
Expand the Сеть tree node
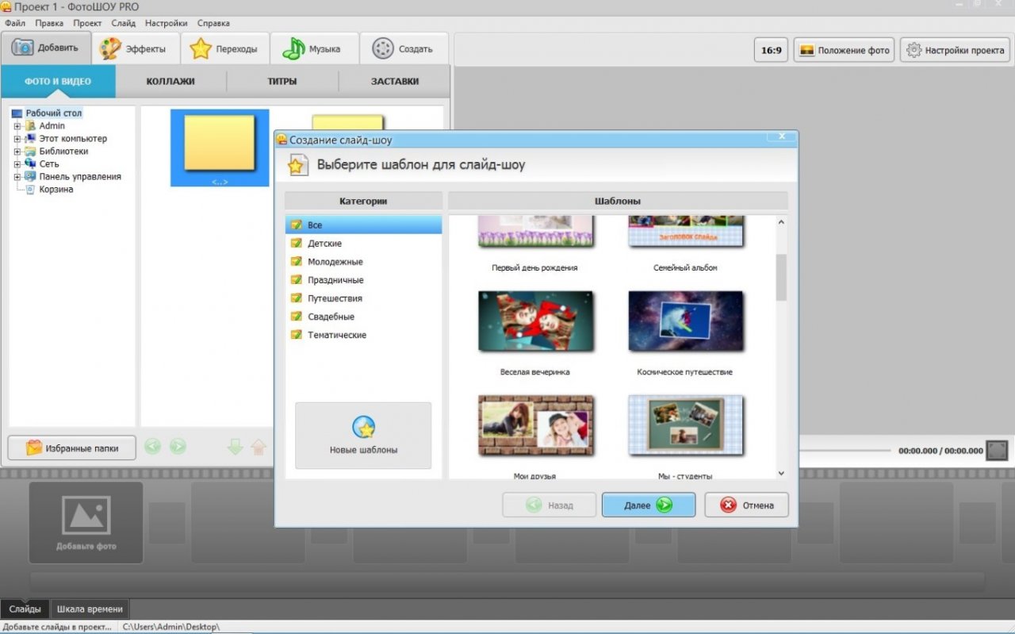[x=17, y=164]
